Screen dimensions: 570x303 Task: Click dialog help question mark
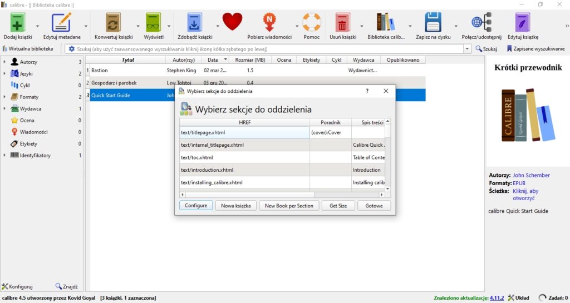367,91
